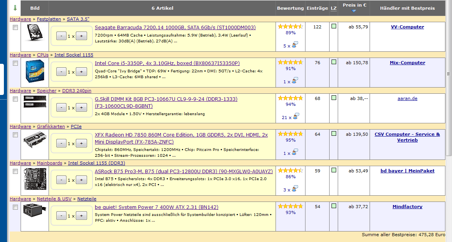Increase quantity of Intel Core i5-3350P
This screenshot has height=242, width=452.
tap(82, 72)
